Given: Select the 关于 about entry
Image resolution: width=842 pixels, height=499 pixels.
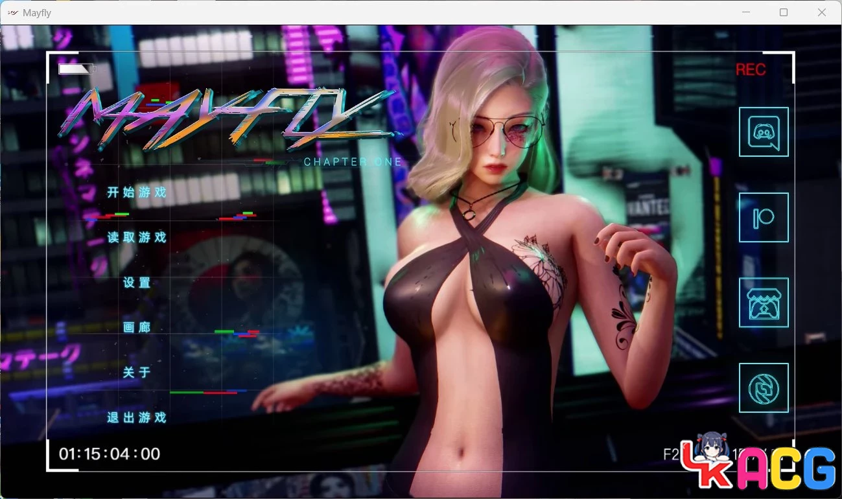Looking at the screenshot, I should [137, 373].
